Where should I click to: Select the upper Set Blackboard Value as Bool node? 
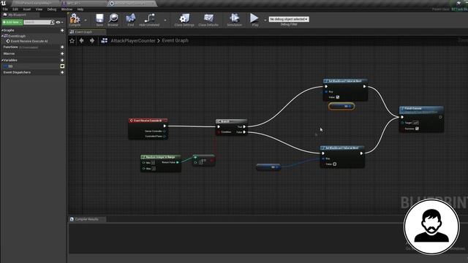(345, 81)
